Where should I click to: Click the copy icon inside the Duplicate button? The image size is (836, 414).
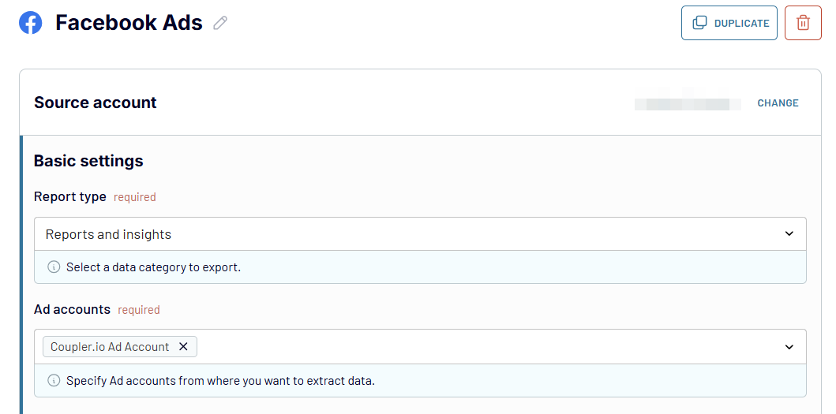699,23
